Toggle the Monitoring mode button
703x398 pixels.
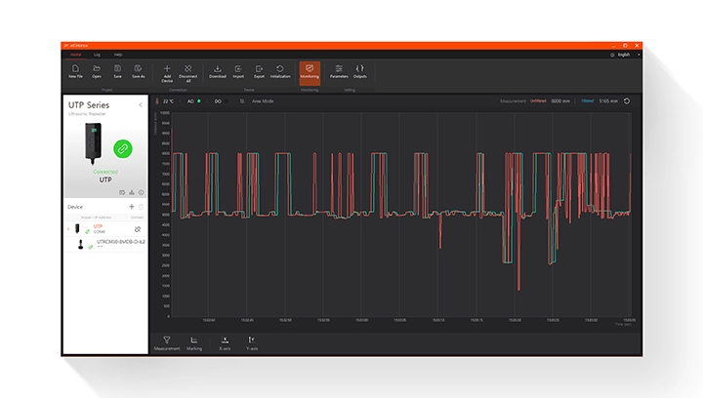pyautogui.click(x=310, y=70)
